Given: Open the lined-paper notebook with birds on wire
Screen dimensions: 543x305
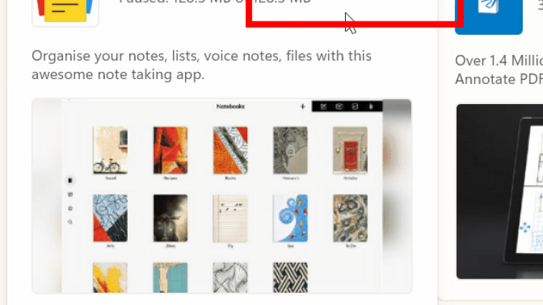Looking at the screenshot, I should coord(230,218).
